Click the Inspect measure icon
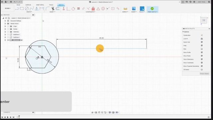The width and height of the screenshot is (213, 120). pos(125,9)
